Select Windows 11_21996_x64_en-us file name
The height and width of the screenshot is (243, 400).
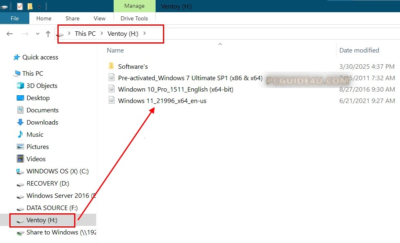point(162,101)
